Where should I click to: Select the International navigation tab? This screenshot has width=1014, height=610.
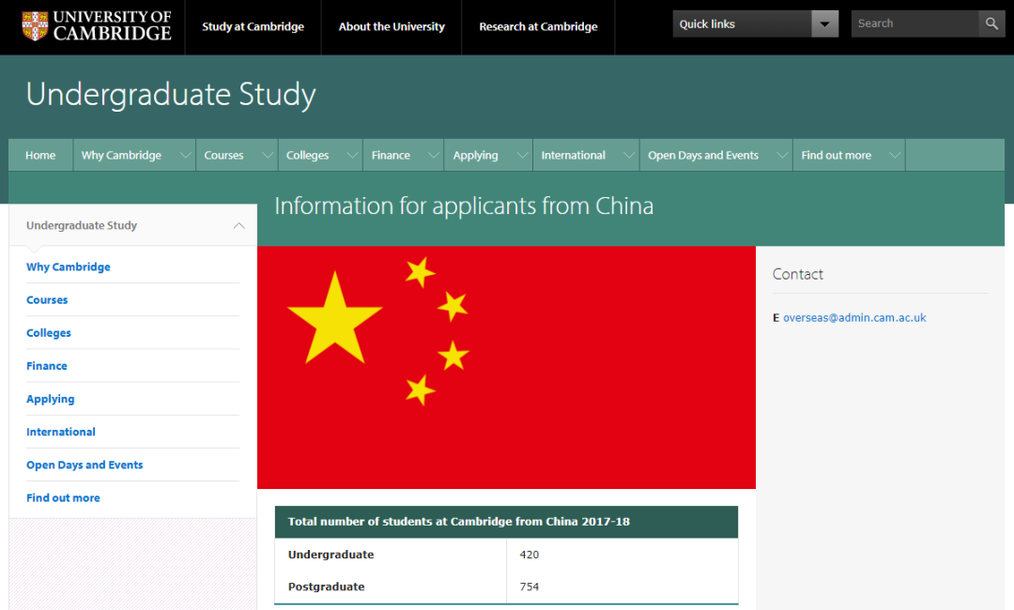coord(574,155)
